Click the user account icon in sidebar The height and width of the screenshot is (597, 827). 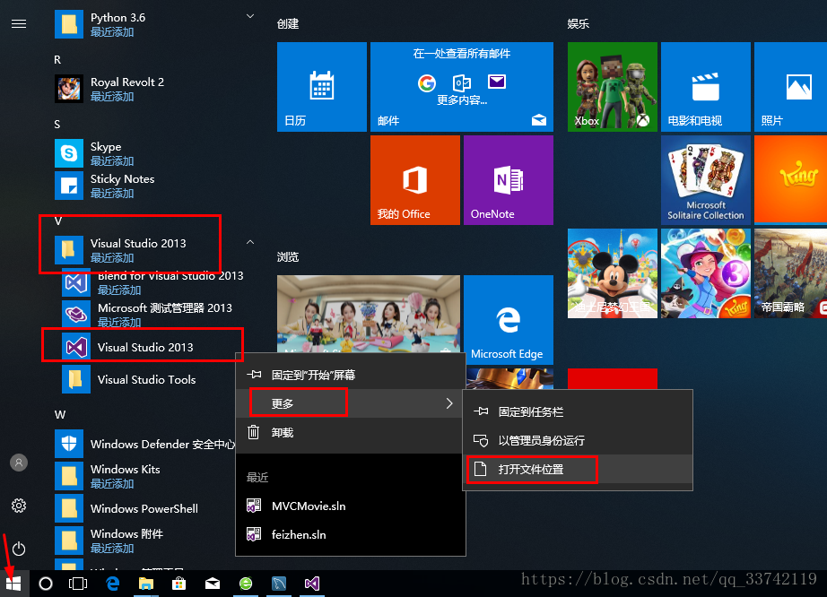coord(19,463)
